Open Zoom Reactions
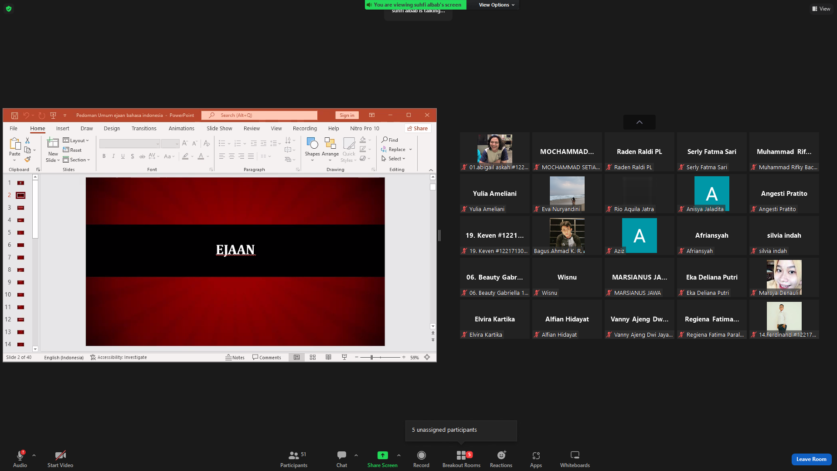The width and height of the screenshot is (837, 471). pyautogui.click(x=501, y=459)
